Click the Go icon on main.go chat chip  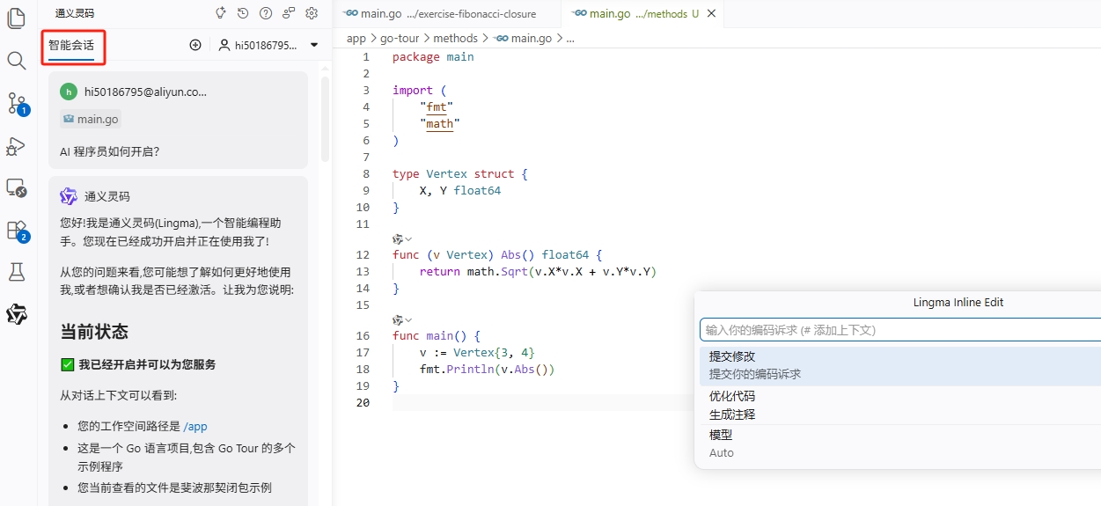(69, 119)
